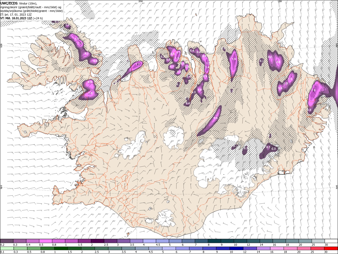Click the steel blue 6 swatch, upper legend
Screen dimensions: 338x254
(x=188, y=241)
